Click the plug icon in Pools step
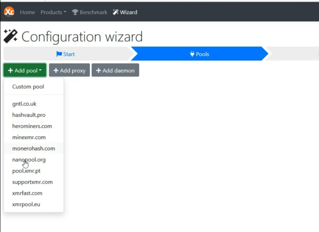The height and width of the screenshot is (232, 319). (192, 54)
